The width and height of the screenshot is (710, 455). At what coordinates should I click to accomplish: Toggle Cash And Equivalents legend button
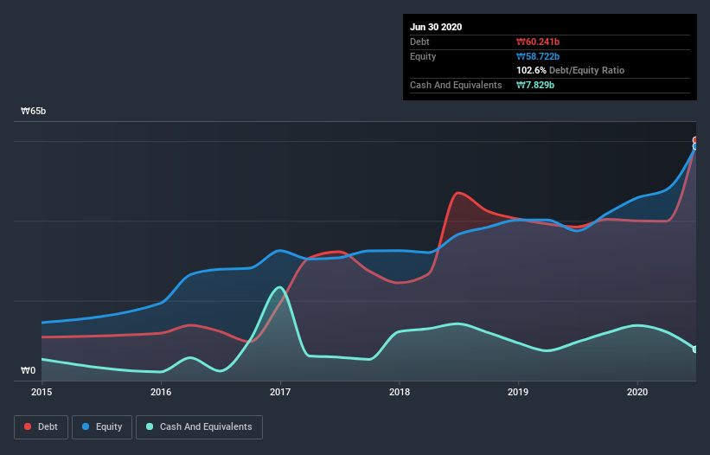(x=199, y=427)
